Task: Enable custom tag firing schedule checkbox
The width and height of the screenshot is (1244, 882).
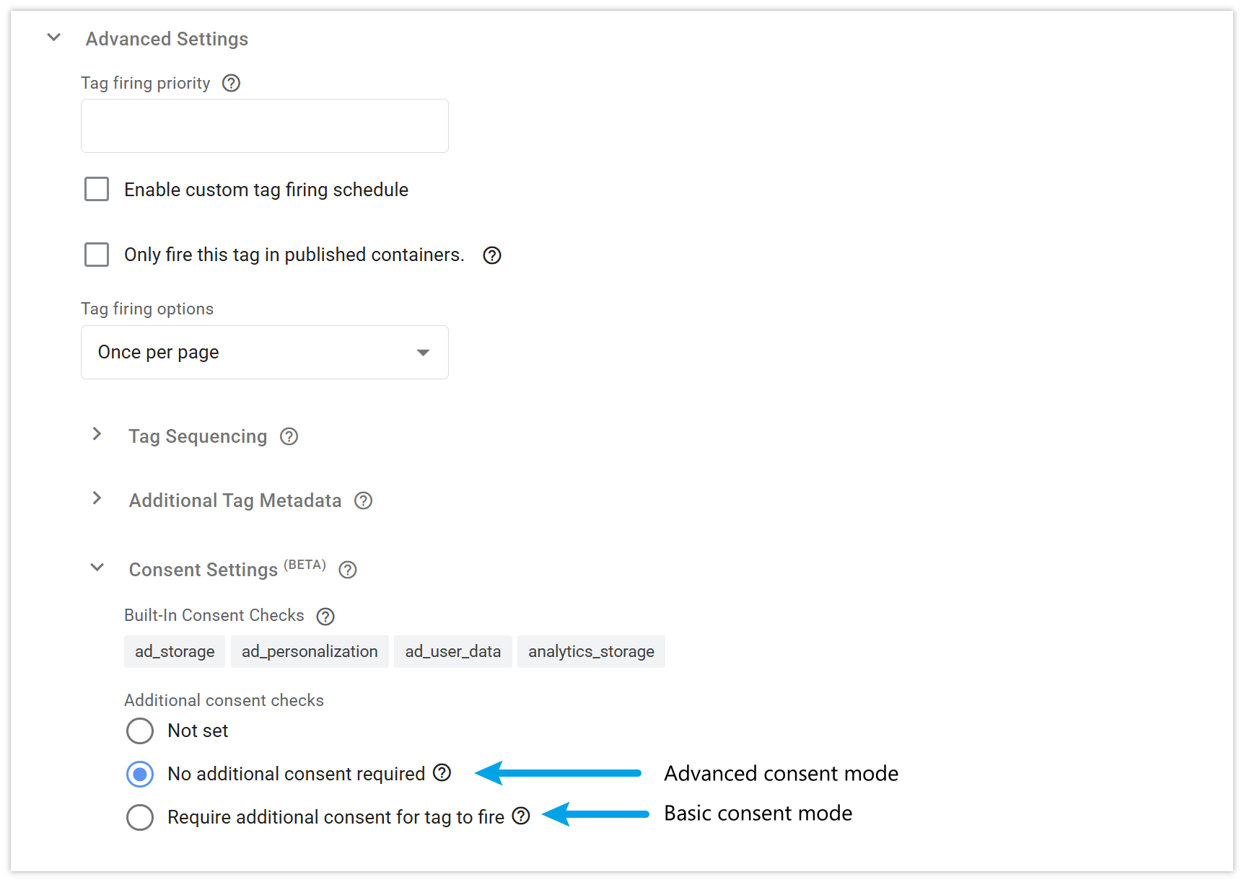Action: (x=97, y=189)
